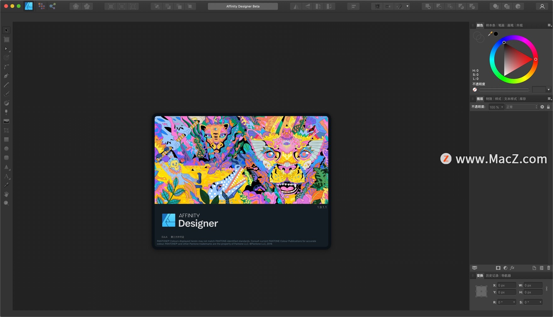Click the trash icon to delete layer
This screenshot has width=553, height=317.
tap(549, 268)
